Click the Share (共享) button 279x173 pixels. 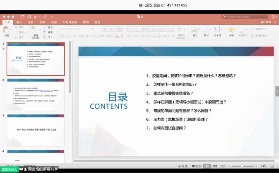[266, 22]
